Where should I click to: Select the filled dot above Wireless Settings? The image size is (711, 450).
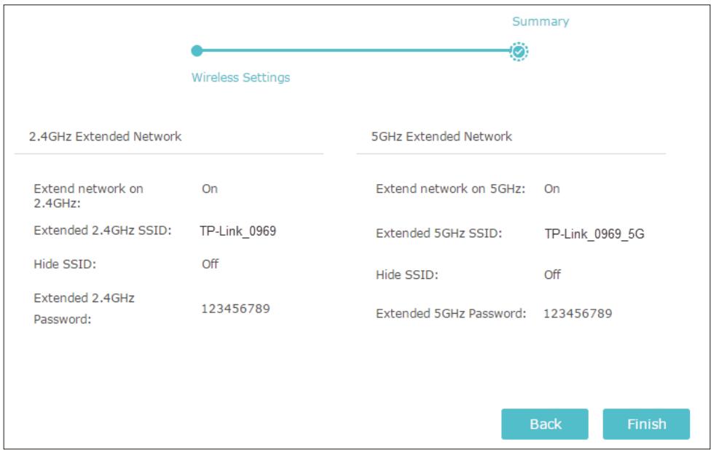coord(195,50)
